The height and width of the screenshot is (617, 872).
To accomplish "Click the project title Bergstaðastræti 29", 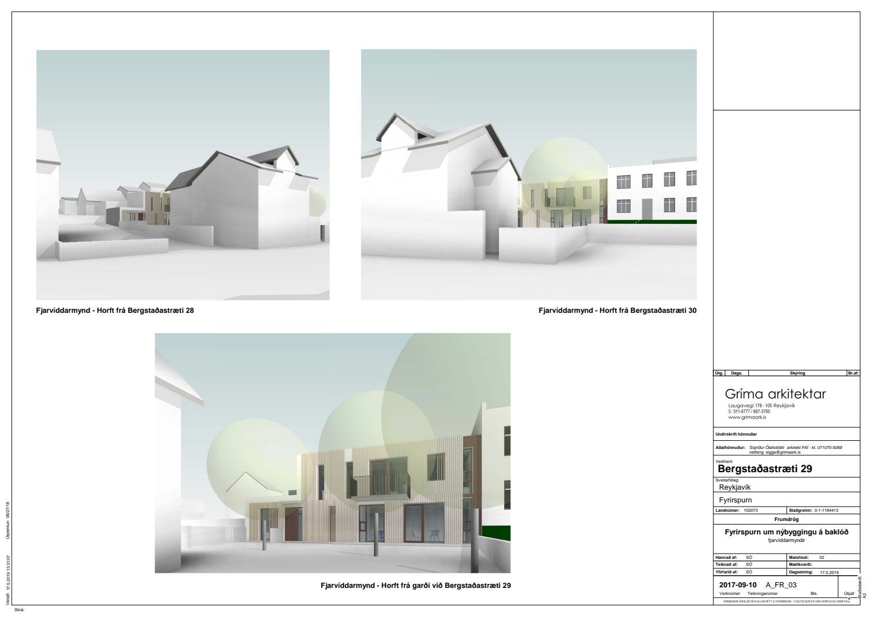I will (x=765, y=469).
